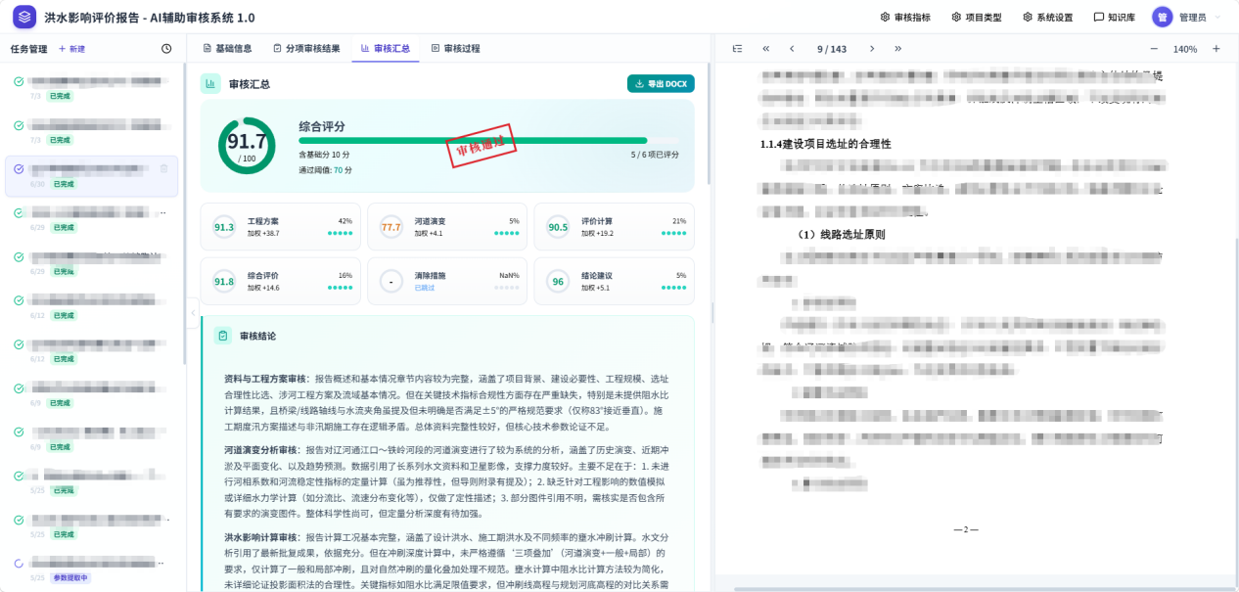This screenshot has width=1239, height=592.
Task: Click the 任务管理 sidebar heading
Action: (x=28, y=49)
